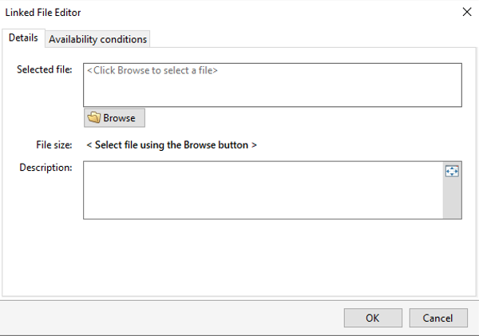Click the 'Click Browse to select a file' placeholder
Screen dimensions: 479x336
152,70
